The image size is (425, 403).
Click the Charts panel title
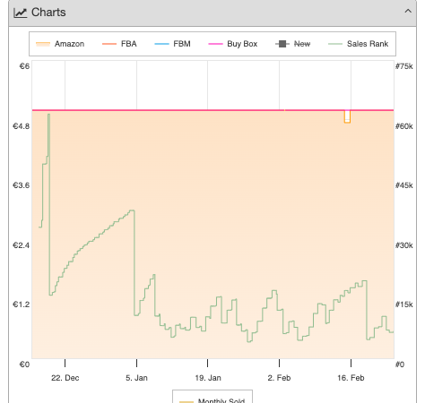click(x=48, y=13)
